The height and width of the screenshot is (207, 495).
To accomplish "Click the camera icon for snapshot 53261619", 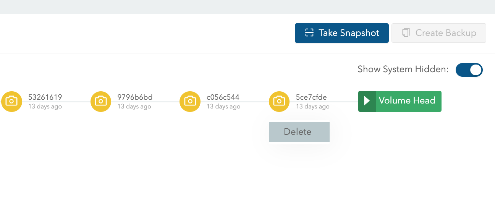I will pos(11,101).
